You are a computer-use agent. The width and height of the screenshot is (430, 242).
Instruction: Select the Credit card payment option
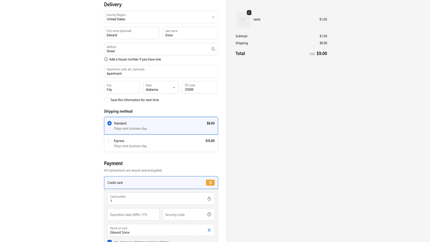161,183
